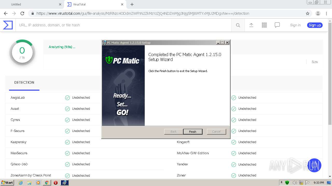Click the Size column label
Screen dimensions: 332x186
pyautogui.click(x=315, y=62)
